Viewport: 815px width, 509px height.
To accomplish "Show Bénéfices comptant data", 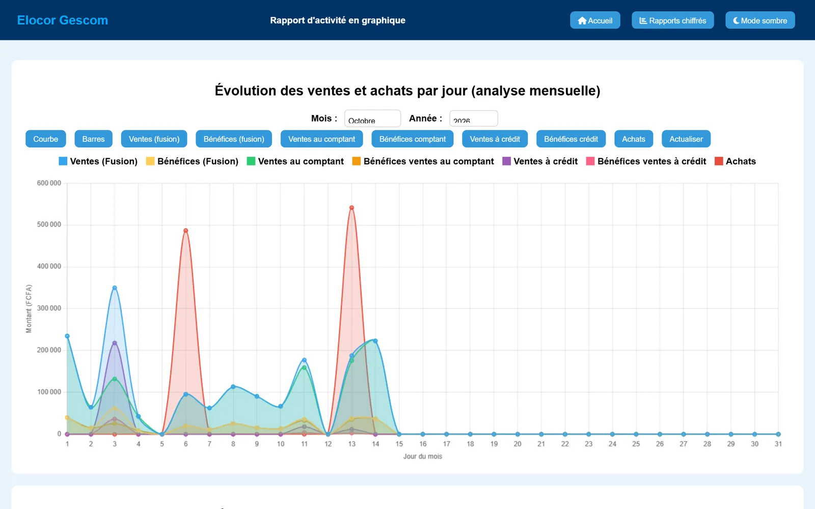I will [x=413, y=139].
